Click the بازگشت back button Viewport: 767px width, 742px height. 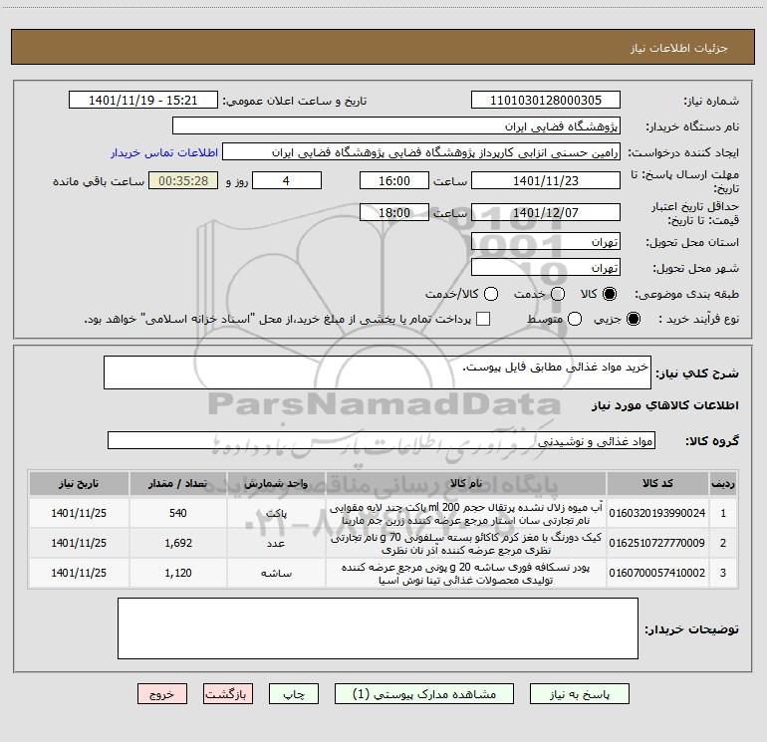coord(228,694)
